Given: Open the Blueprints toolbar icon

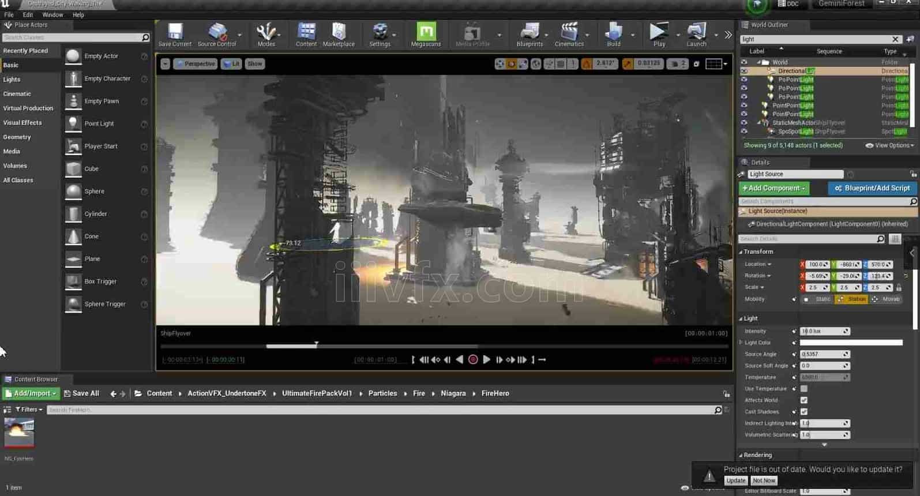Looking at the screenshot, I should tap(530, 35).
